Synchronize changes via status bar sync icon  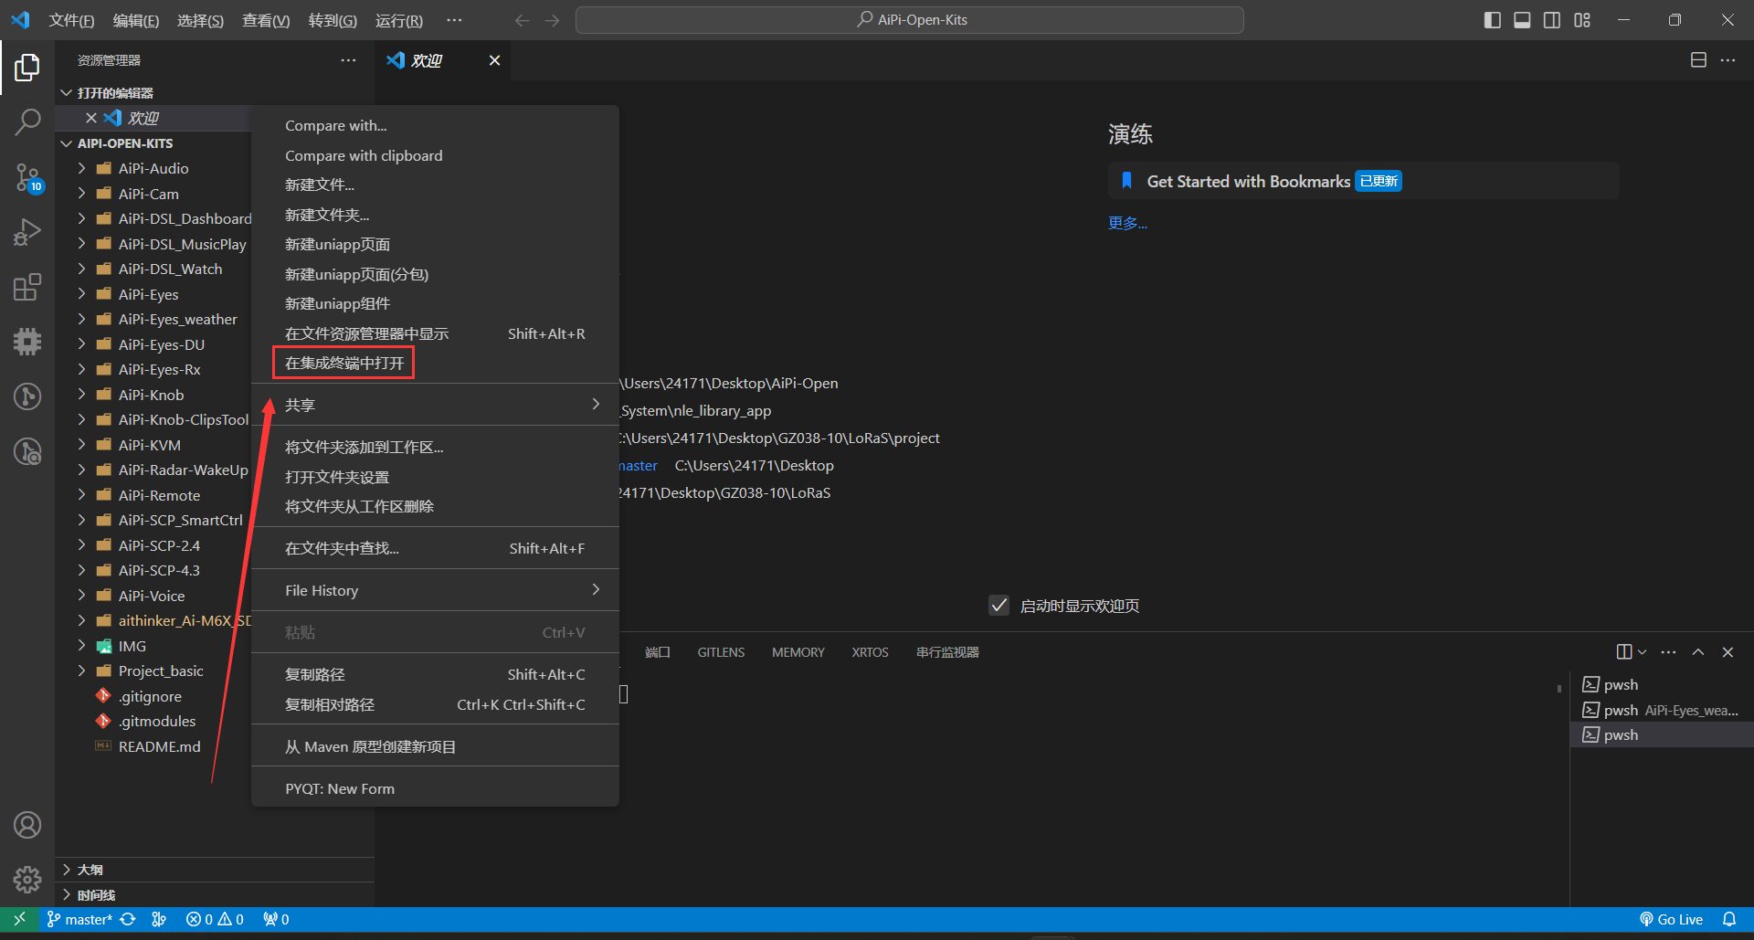point(128,919)
